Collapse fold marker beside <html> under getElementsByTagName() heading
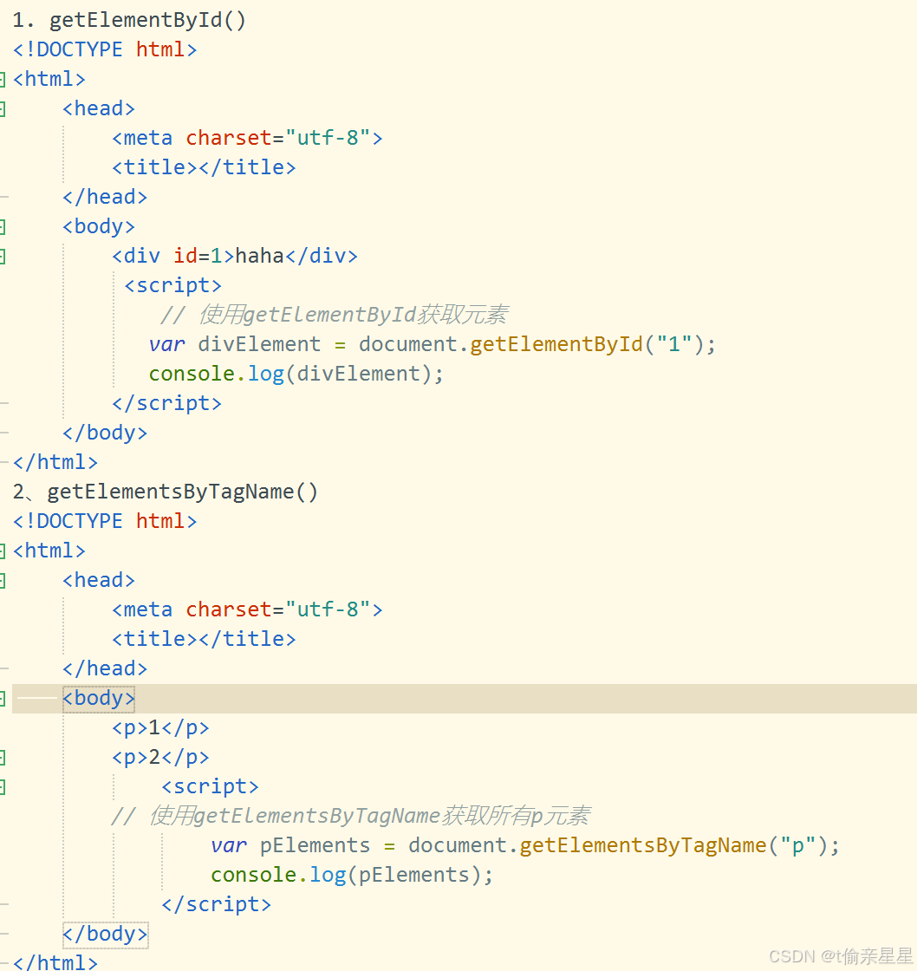The width and height of the screenshot is (917, 971). coord(2,551)
